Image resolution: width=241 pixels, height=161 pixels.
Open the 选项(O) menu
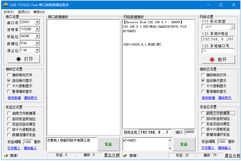[x=23, y=12]
